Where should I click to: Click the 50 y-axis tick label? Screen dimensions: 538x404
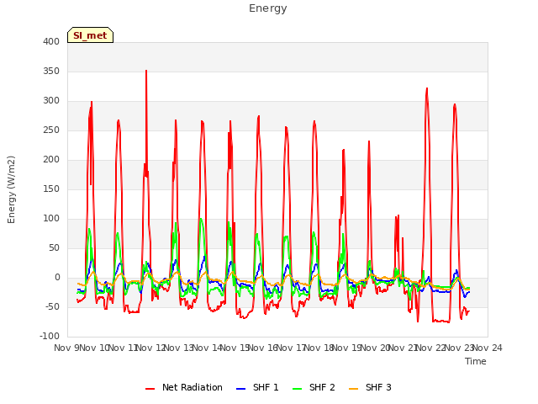tap(54, 248)
